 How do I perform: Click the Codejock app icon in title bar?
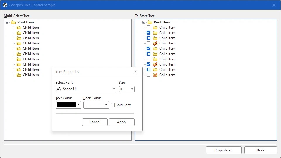coord(5,5)
